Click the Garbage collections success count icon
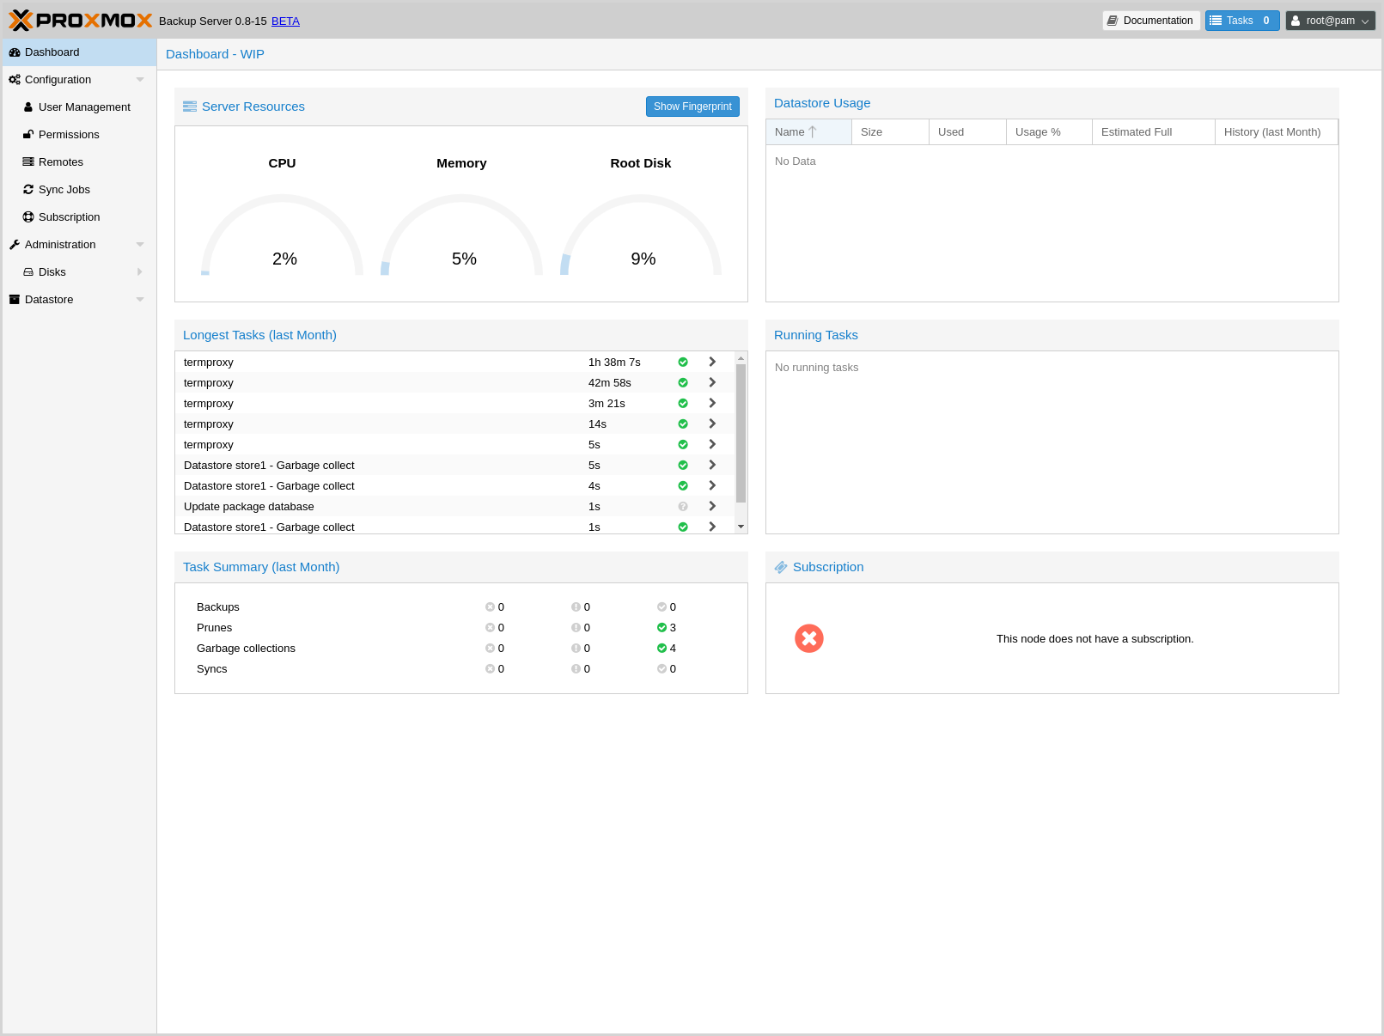 pyautogui.click(x=662, y=649)
